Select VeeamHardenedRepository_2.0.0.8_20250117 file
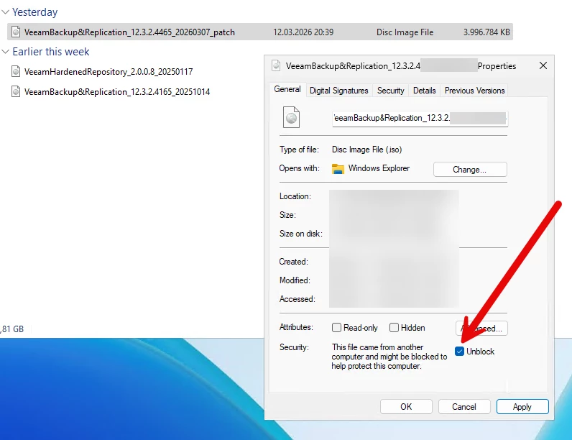The height and width of the screenshot is (440, 572). point(109,71)
